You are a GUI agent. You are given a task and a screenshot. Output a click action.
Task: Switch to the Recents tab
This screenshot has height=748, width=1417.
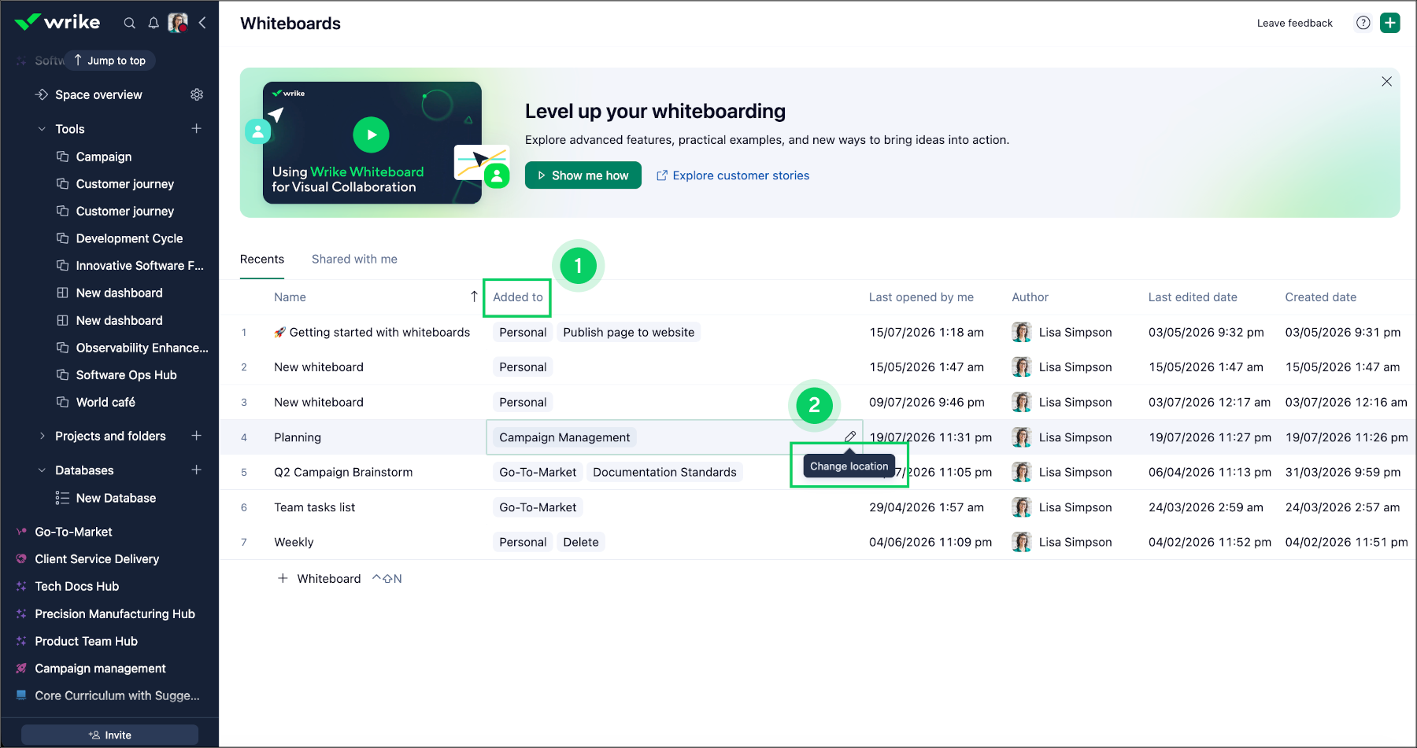[x=262, y=259]
